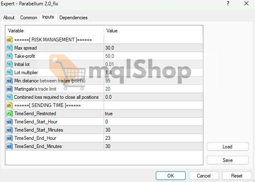Click the integer icon for TimeSend_End_Minutes
This screenshot has height=182, width=255.
9,146
